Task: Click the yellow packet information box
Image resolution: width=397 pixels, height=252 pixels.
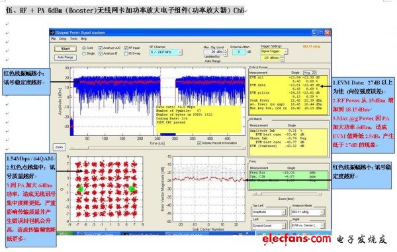Action: (x=198, y=119)
